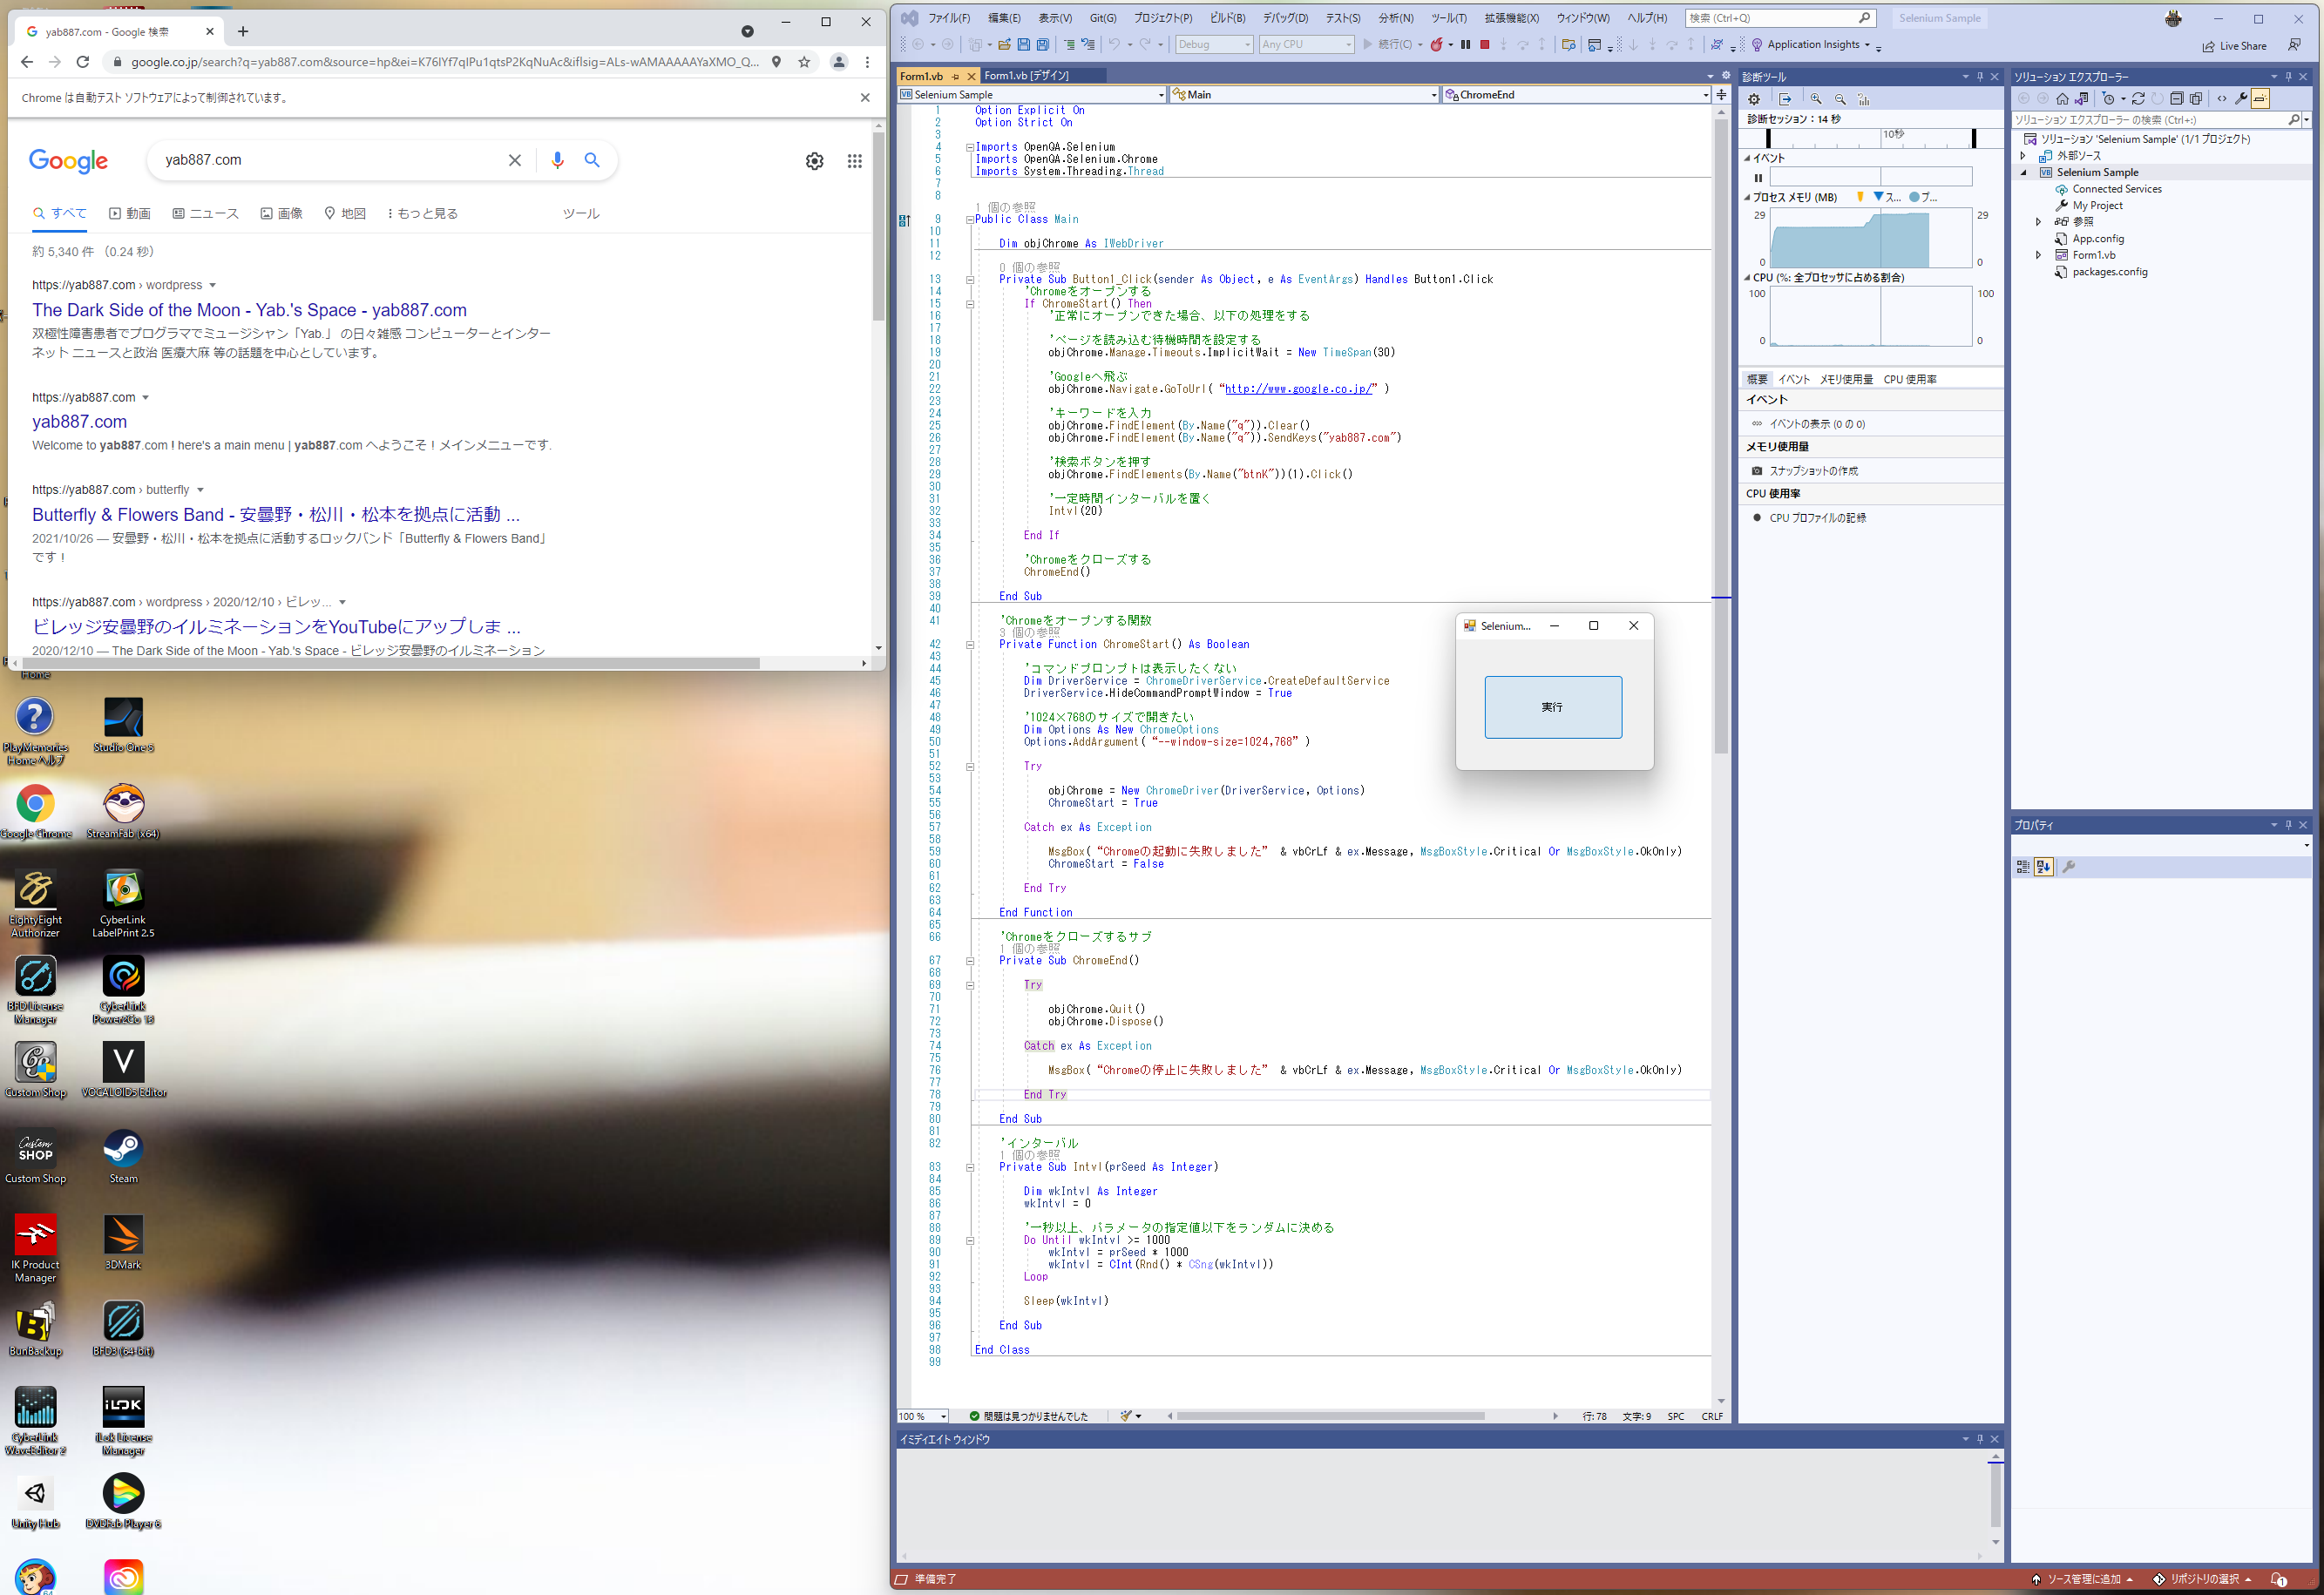Image resolution: width=2324 pixels, height=1595 pixels.
Task: Switch to the メモリ使用量 diagnostics tab
Action: click(x=1845, y=380)
